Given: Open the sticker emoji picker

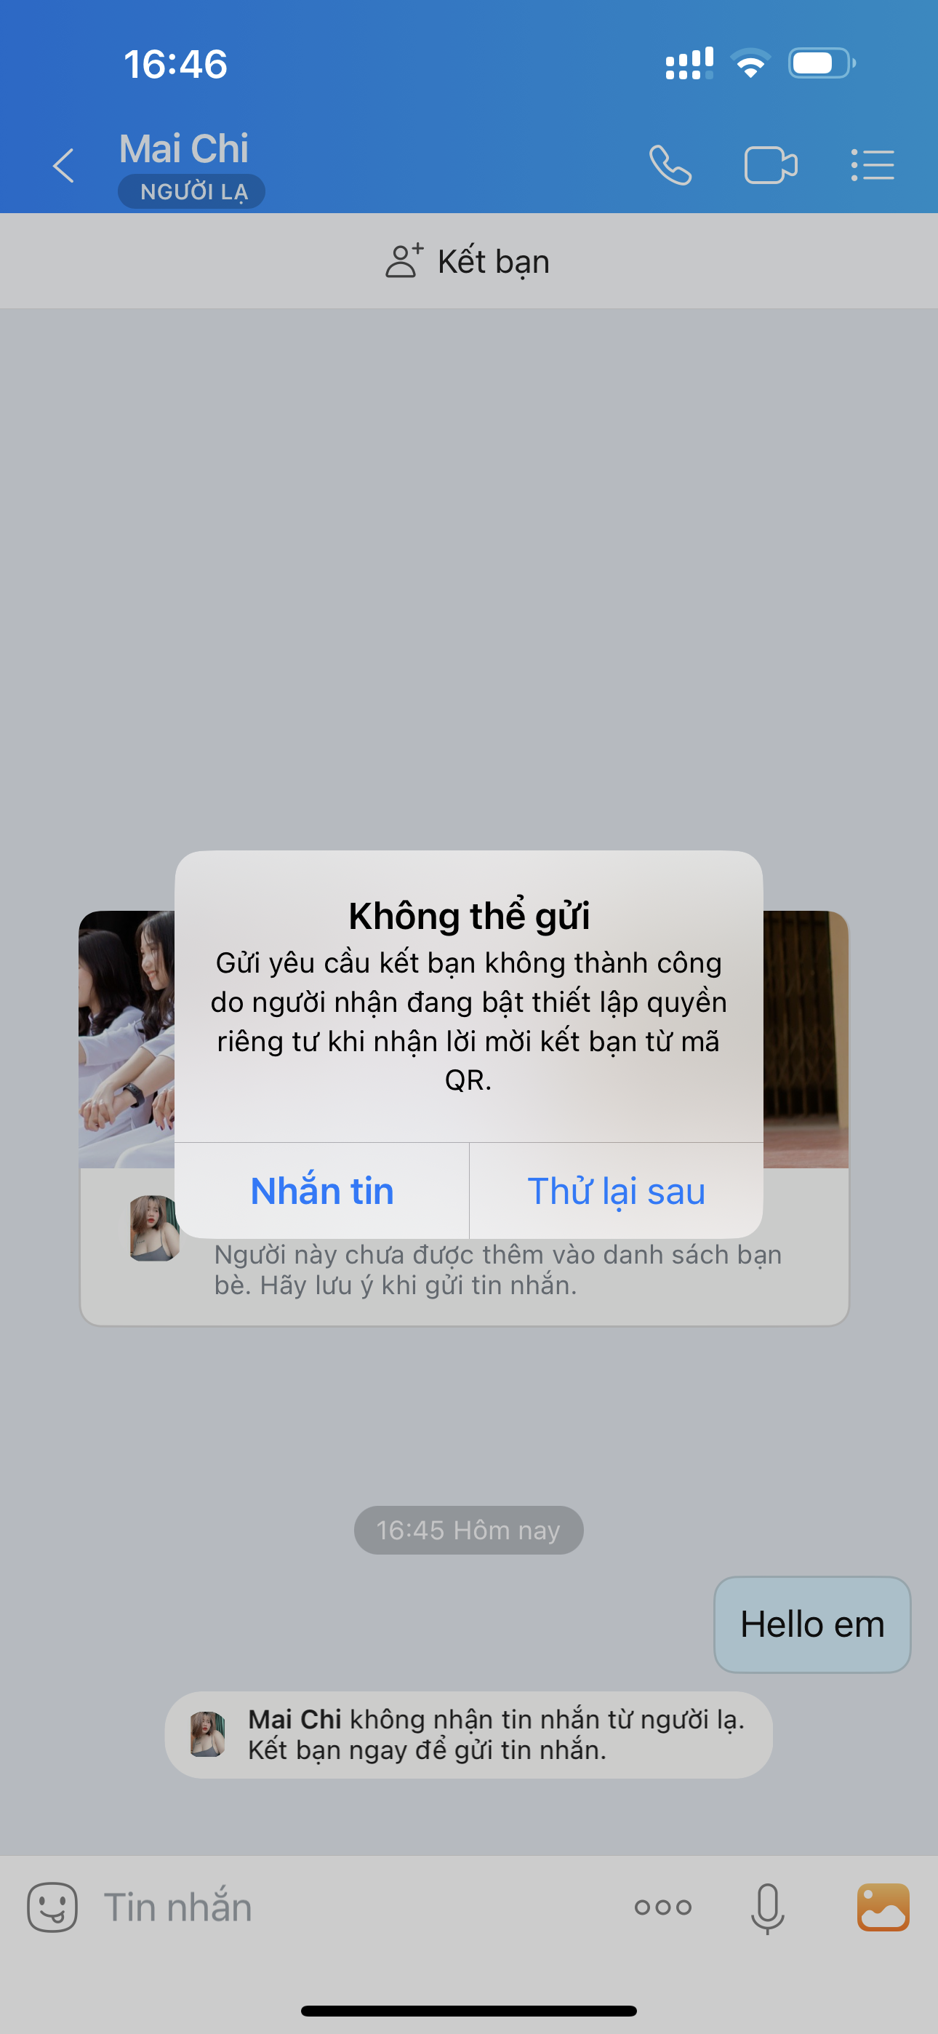Looking at the screenshot, I should tap(52, 1907).
